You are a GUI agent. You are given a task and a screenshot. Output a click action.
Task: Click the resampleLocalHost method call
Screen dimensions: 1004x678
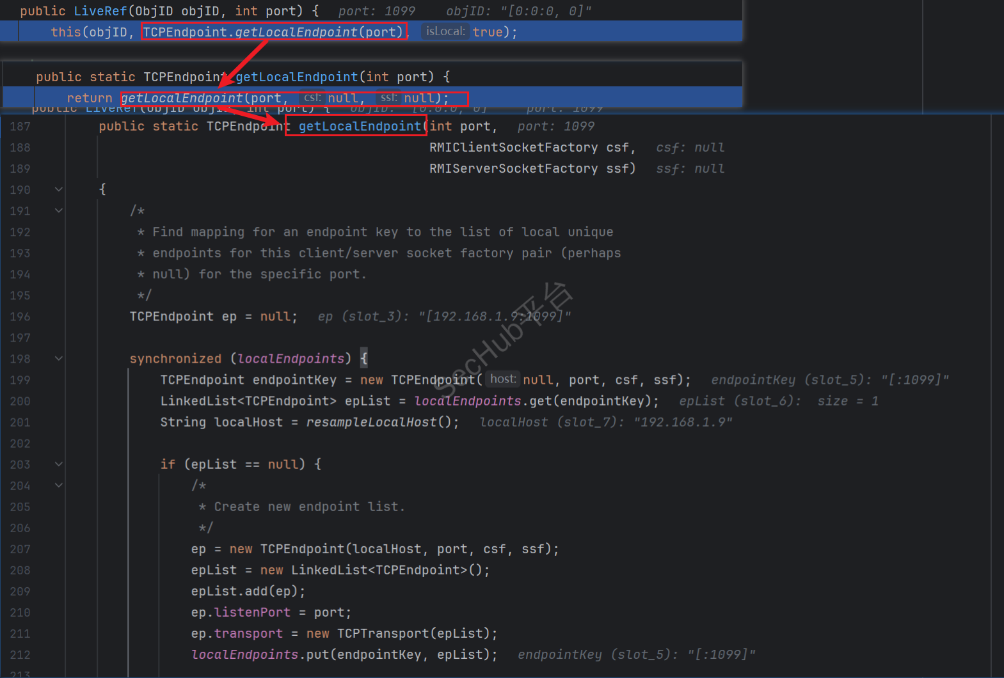(371, 422)
